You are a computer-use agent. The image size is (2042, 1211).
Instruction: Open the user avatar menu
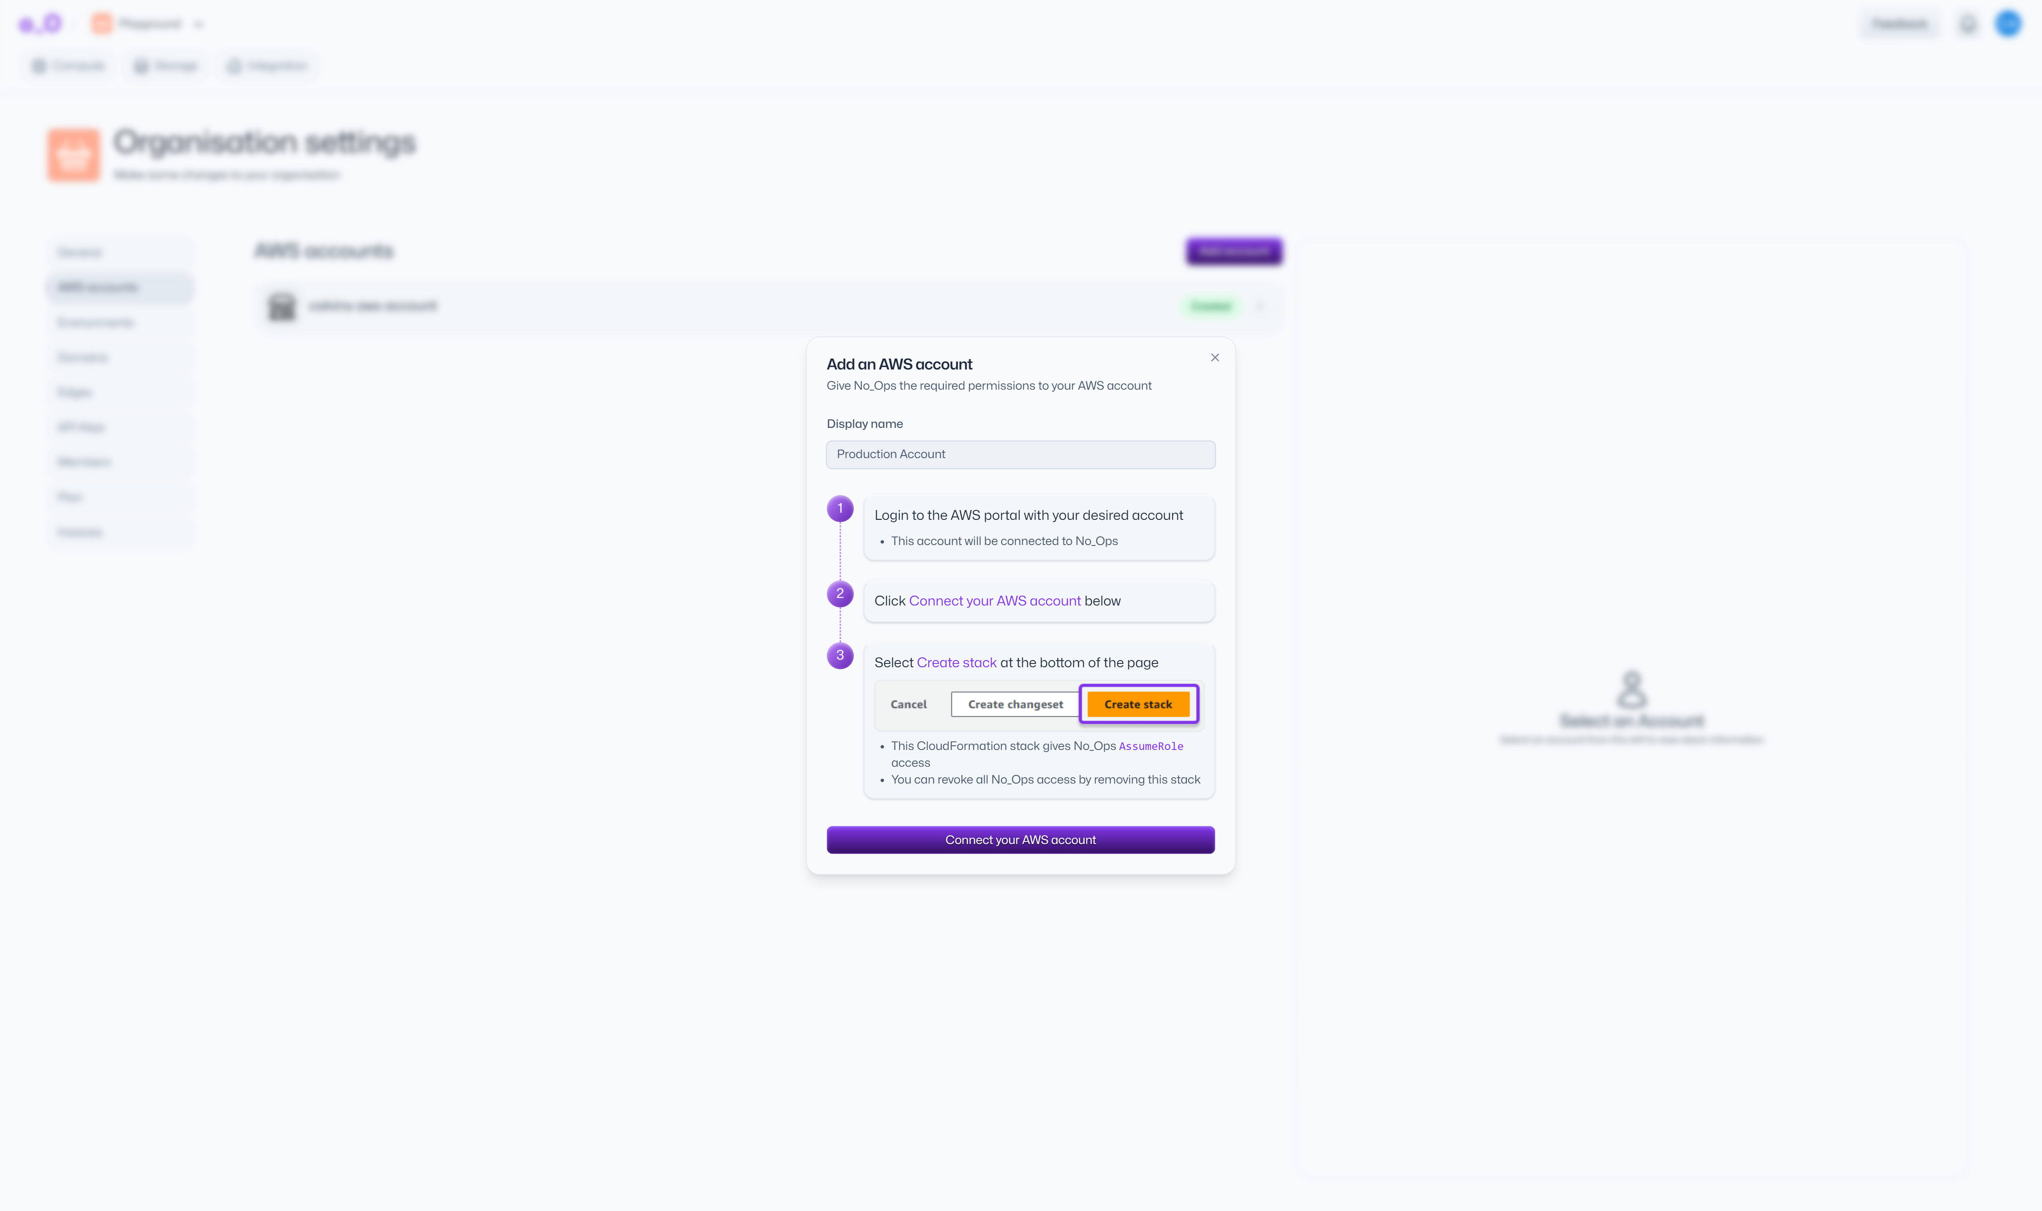pyautogui.click(x=2008, y=24)
